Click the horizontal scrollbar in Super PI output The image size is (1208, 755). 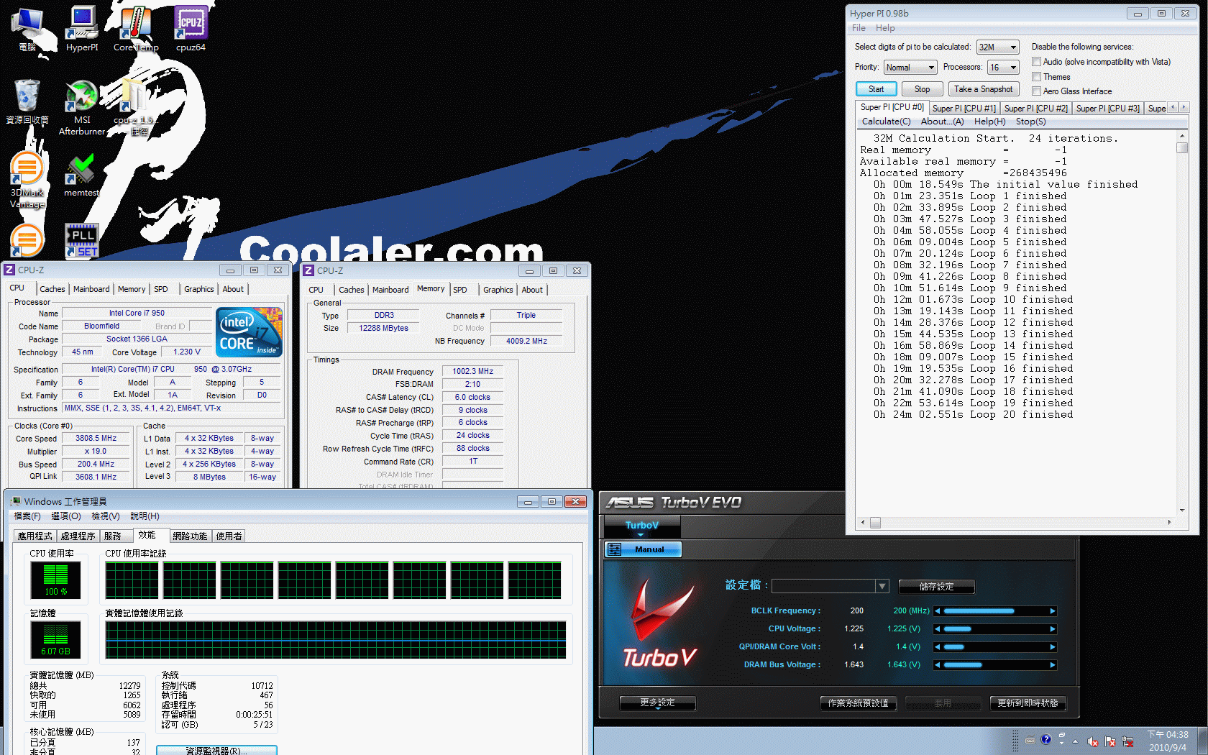click(x=1015, y=523)
